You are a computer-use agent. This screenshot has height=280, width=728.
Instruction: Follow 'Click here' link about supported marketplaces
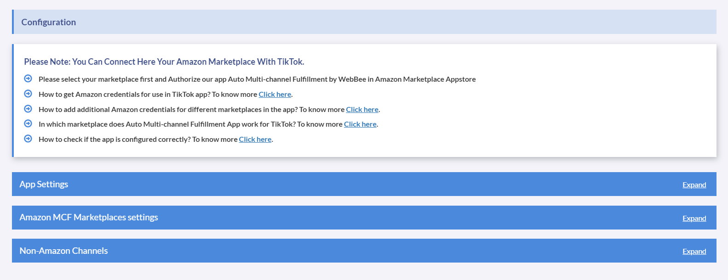click(360, 124)
